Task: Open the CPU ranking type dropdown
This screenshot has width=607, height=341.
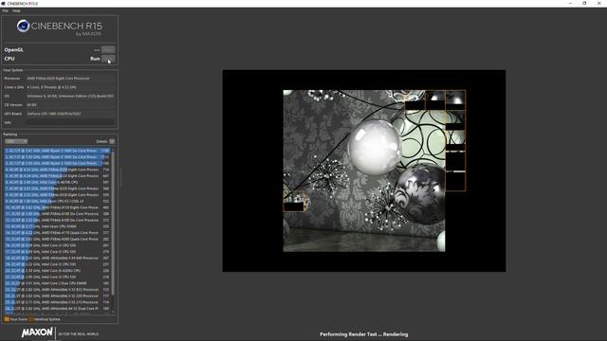Action: point(16,141)
